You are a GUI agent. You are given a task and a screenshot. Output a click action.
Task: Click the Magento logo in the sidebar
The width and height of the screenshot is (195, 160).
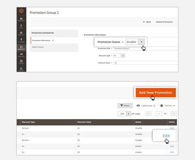pos(21,12)
